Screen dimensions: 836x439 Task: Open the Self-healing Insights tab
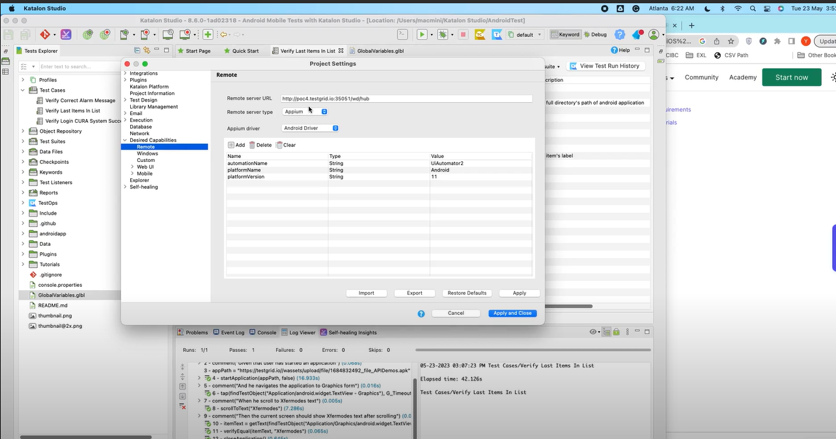click(x=348, y=332)
